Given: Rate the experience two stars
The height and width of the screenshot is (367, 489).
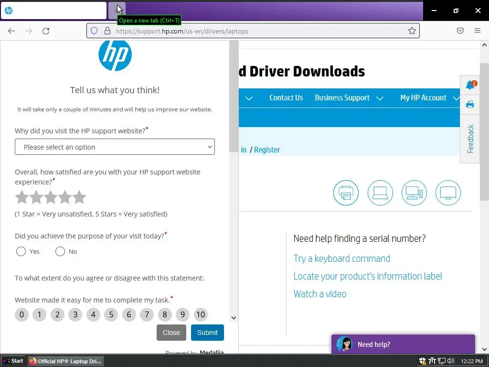Looking at the screenshot, I should (36, 197).
